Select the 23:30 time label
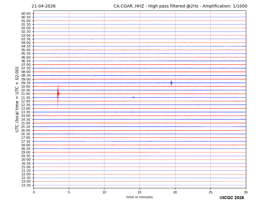Viewport: 279px width, 209px height. pyautogui.click(x=26, y=185)
